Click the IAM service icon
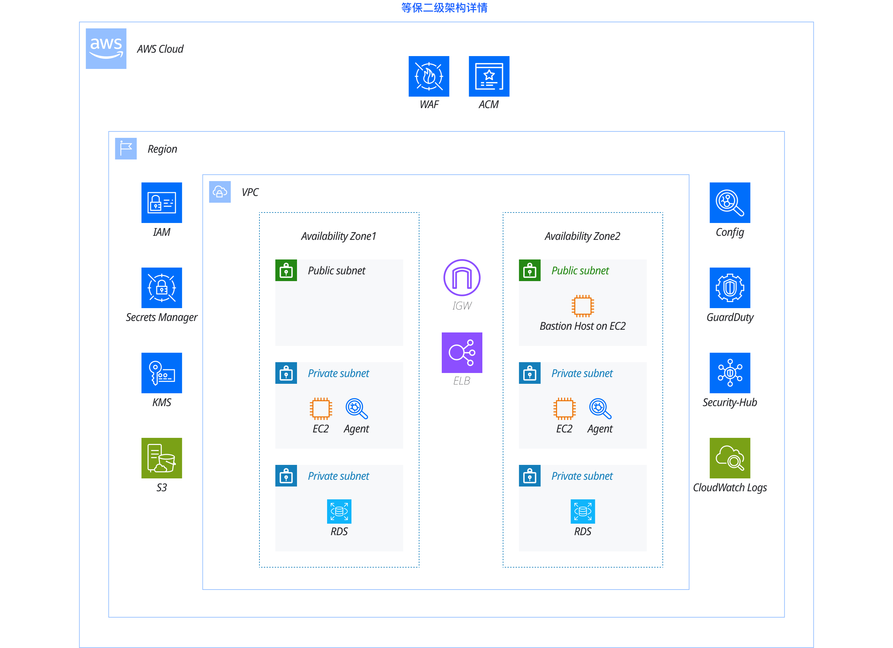The height and width of the screenshot is (648, 893). tap(161, 202)
